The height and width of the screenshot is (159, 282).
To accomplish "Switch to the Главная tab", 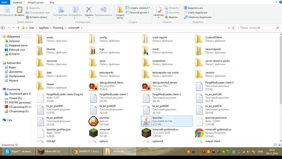I will click(x=18, y=3).
